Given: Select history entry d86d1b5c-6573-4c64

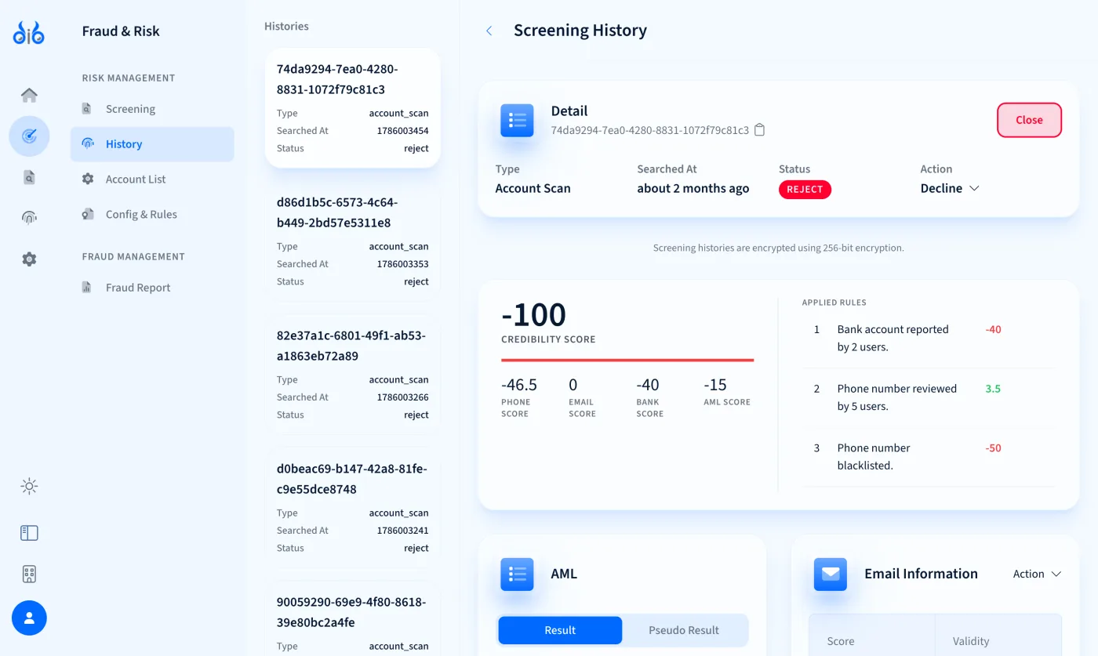Looking at the screenshot, I should 353,241.
